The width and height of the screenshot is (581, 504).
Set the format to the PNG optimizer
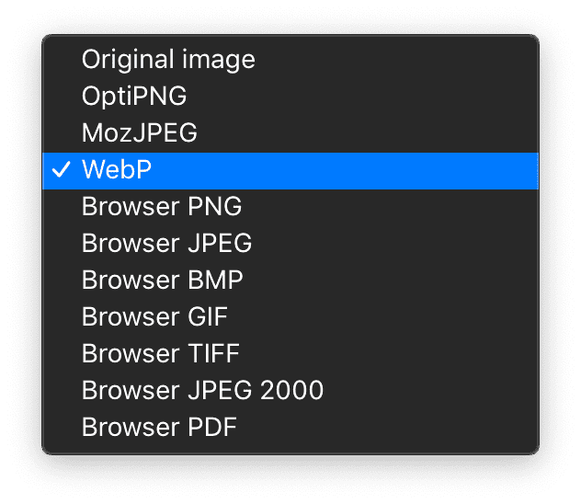point(134,97)
